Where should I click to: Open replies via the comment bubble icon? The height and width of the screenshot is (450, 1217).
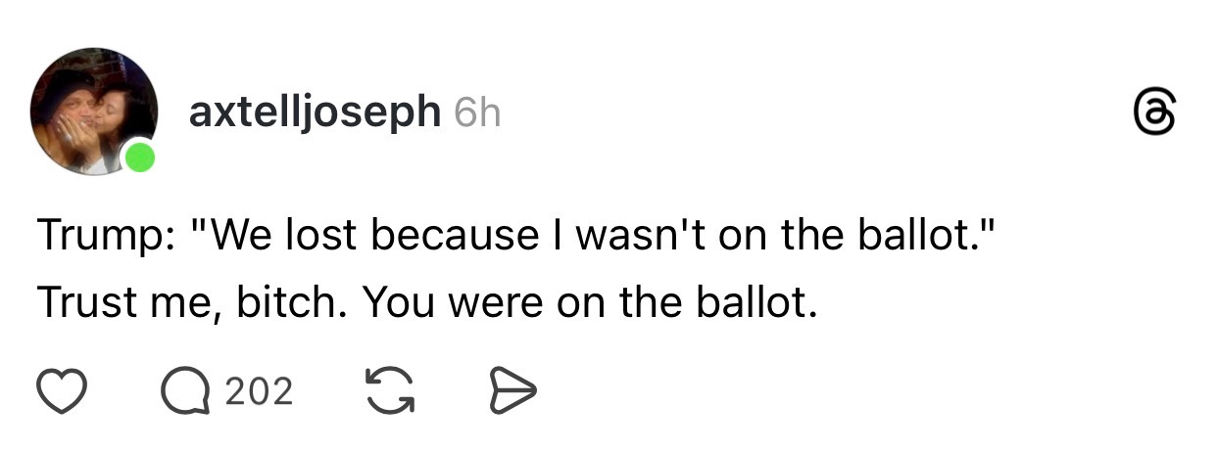pos(182,390)
